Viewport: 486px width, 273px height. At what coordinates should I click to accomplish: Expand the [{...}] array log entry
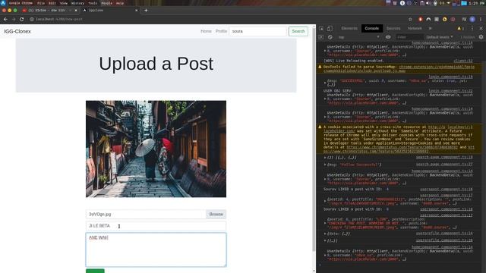325,240
